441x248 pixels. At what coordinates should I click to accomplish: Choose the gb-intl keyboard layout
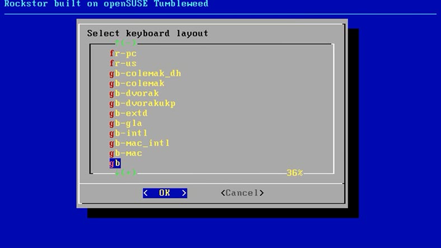pyautogui.click(x=129, y=133)
